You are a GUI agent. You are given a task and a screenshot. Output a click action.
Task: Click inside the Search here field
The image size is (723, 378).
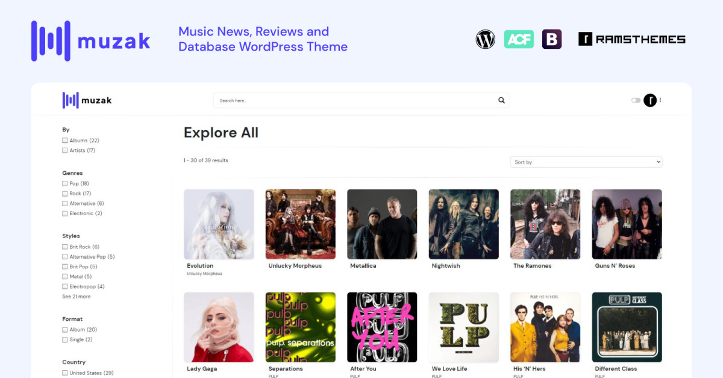(x=355, y=101)
